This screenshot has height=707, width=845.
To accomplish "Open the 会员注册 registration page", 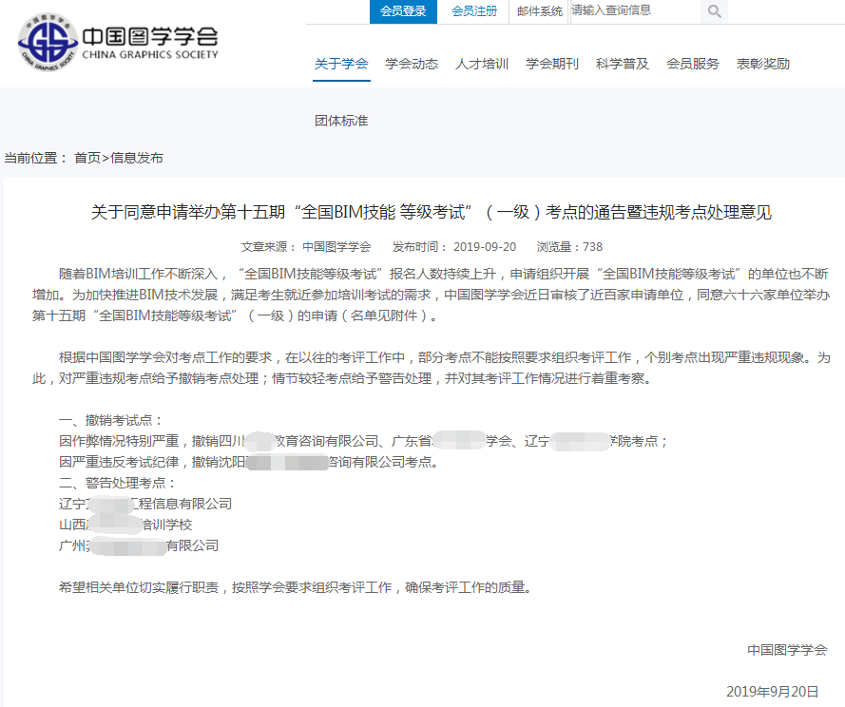I will pos(474,12).
